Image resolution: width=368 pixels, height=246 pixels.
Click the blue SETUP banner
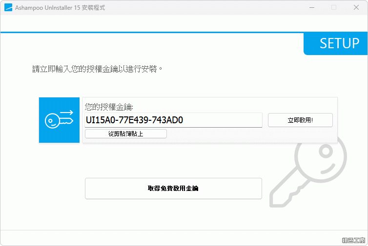[x=335, y=44]
